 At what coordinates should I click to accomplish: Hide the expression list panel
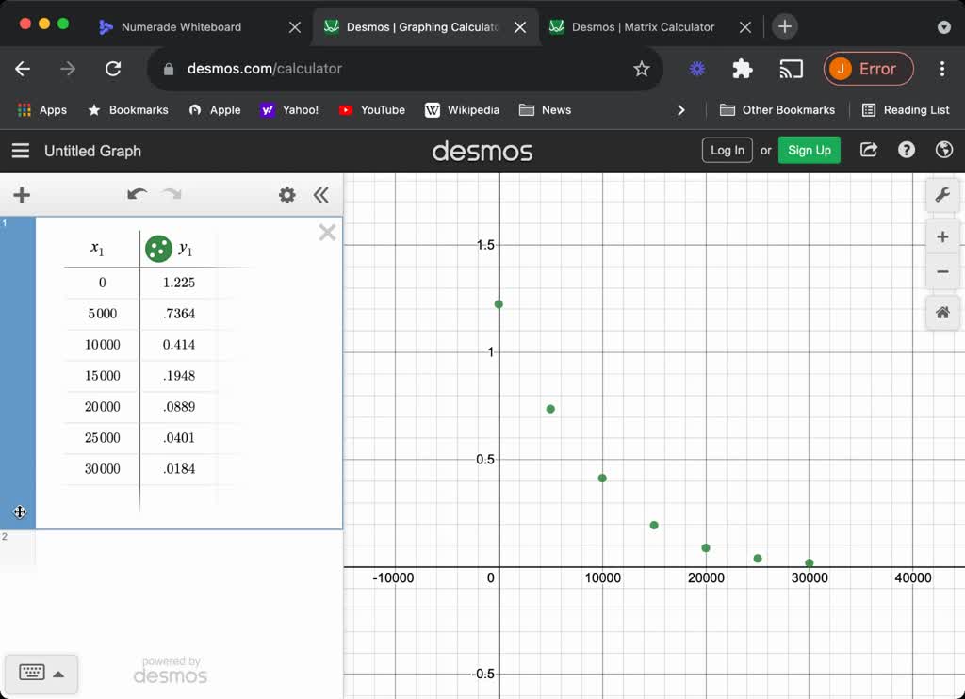pos(321,195)
